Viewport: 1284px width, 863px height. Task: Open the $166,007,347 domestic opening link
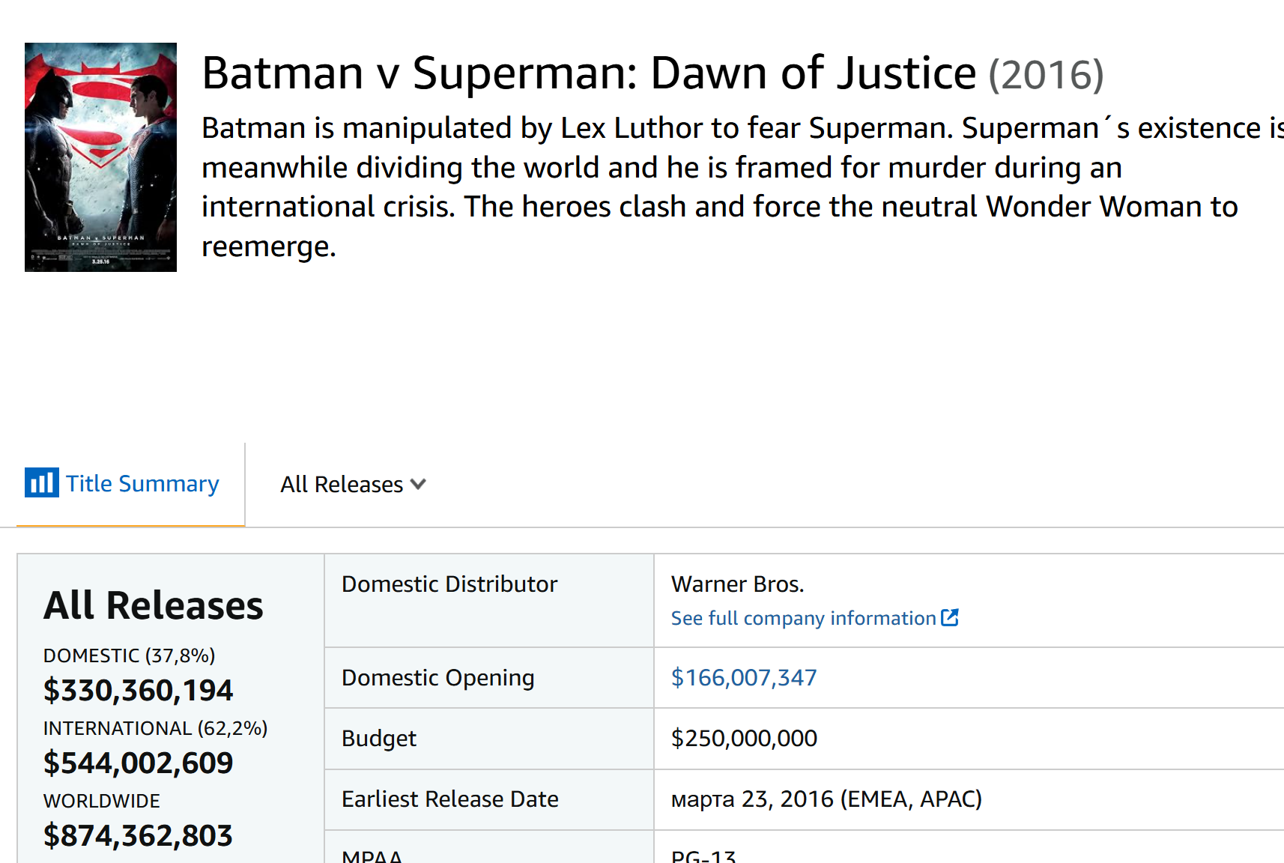point(743,677)
